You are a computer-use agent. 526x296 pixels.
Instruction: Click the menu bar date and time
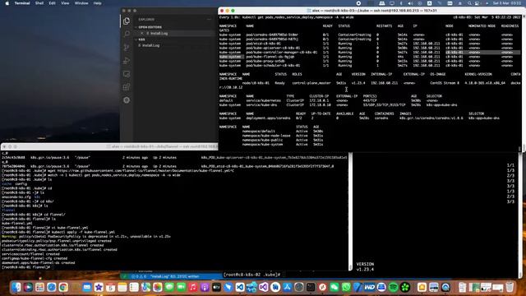point(506,3)
